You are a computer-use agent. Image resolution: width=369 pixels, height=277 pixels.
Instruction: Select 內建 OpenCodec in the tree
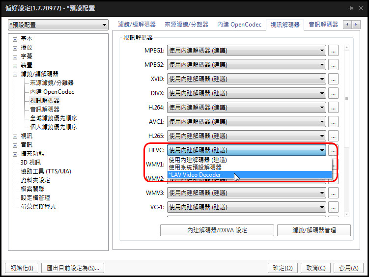[52, 92]
